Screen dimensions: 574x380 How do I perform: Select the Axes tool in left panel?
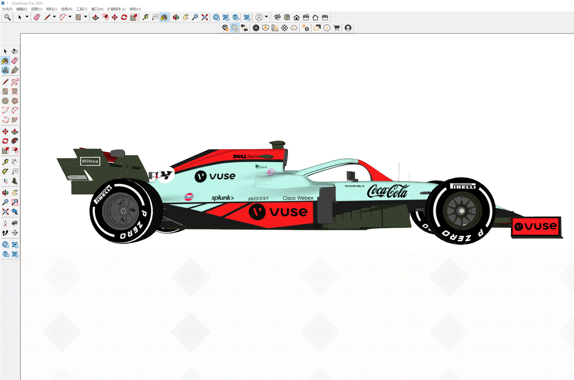pyautogui.click(x=5, y=181)
